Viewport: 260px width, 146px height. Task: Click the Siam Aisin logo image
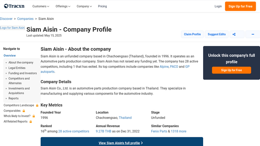[x=12, y=28]
